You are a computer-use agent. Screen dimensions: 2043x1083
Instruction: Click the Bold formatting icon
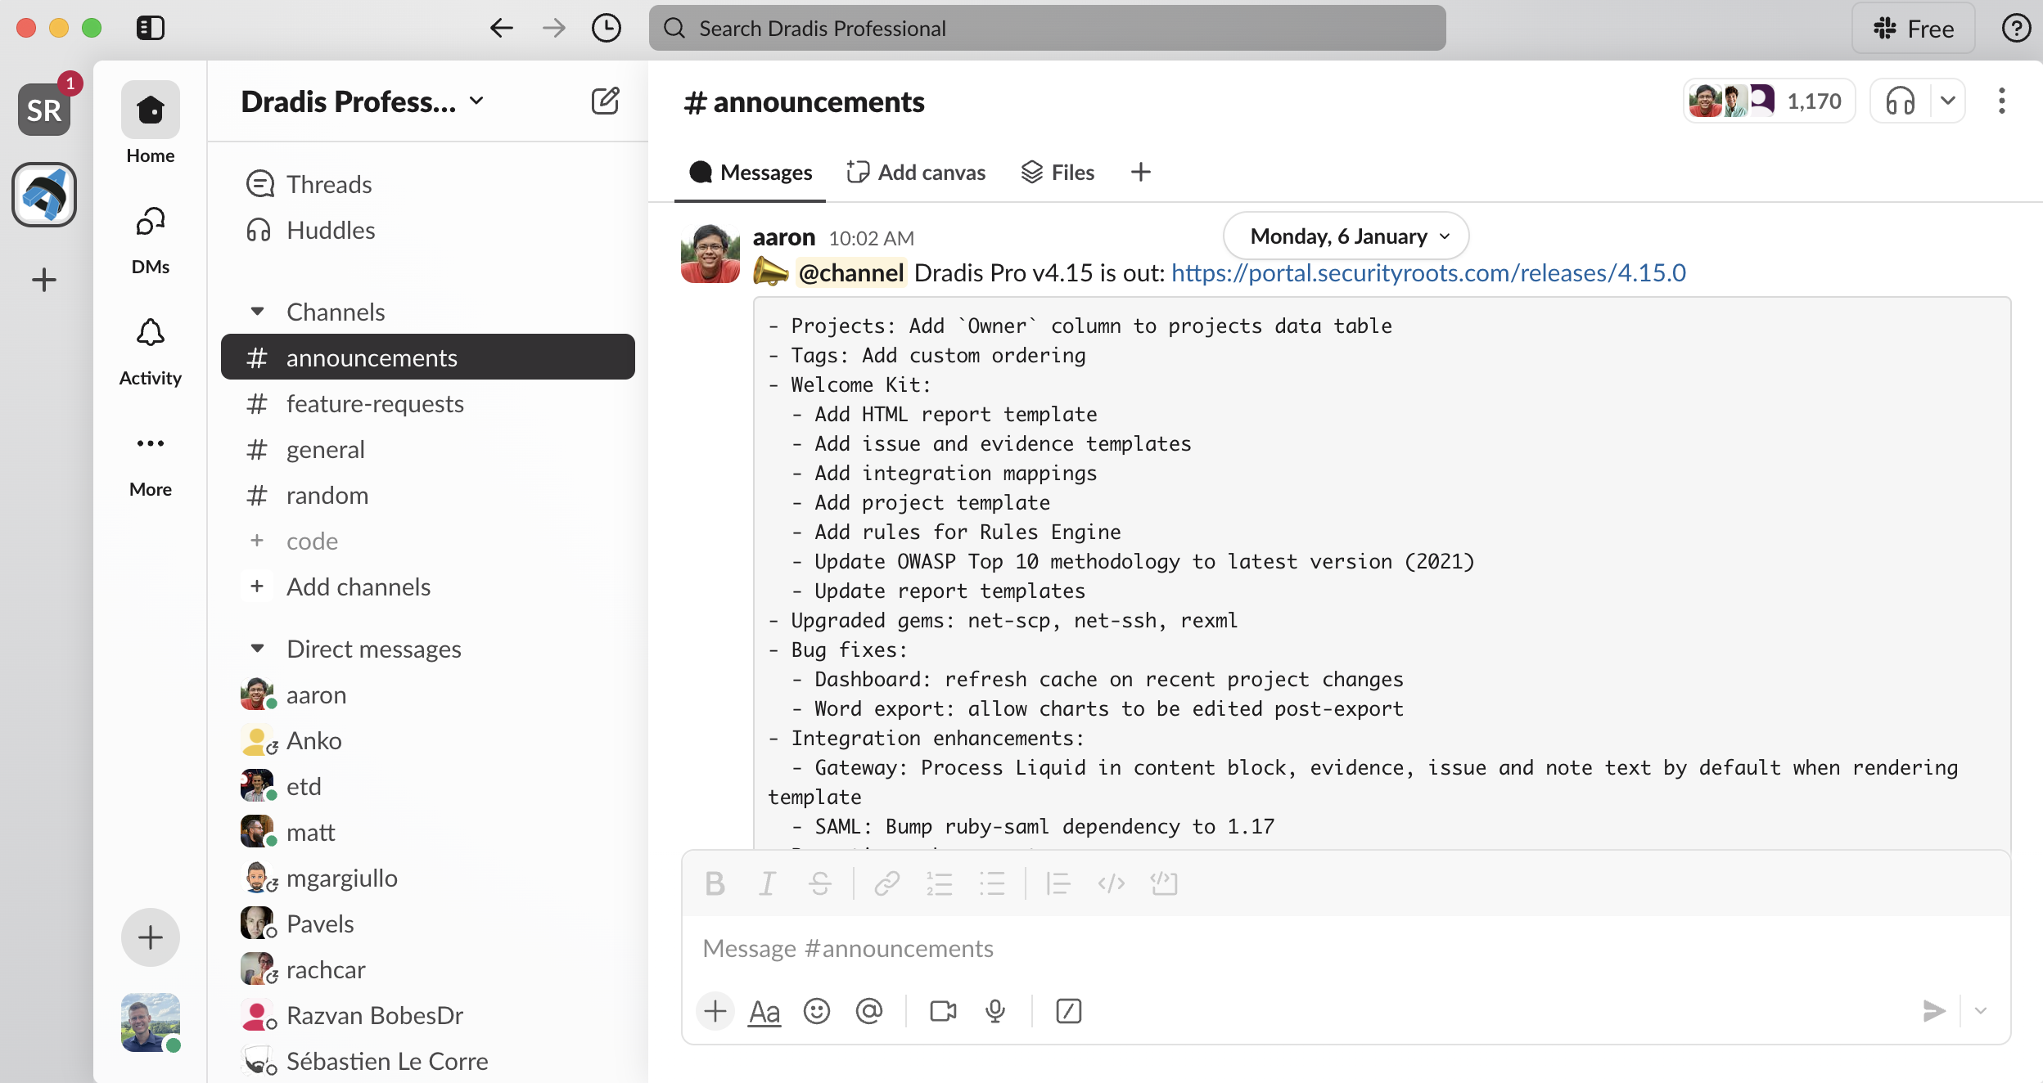pyautogui.click(x=712, y=884)
